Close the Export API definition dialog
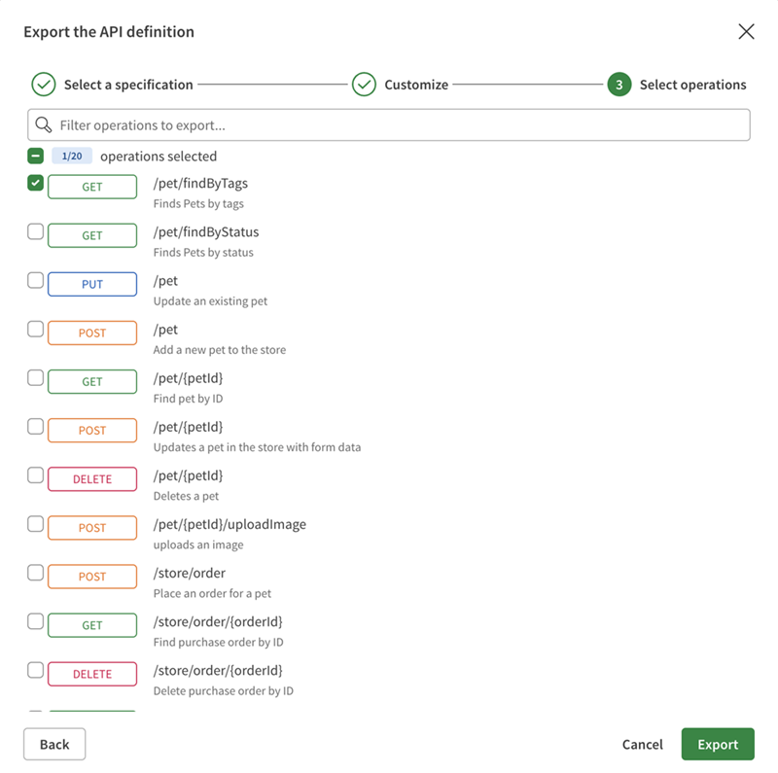The image size is (778, 773). pyautogui.click(x=746, y=31)
